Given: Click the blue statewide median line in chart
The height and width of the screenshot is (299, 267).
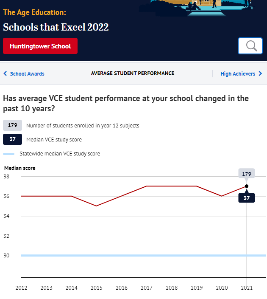Looking at the screenshot, I should tap(144, 256).
